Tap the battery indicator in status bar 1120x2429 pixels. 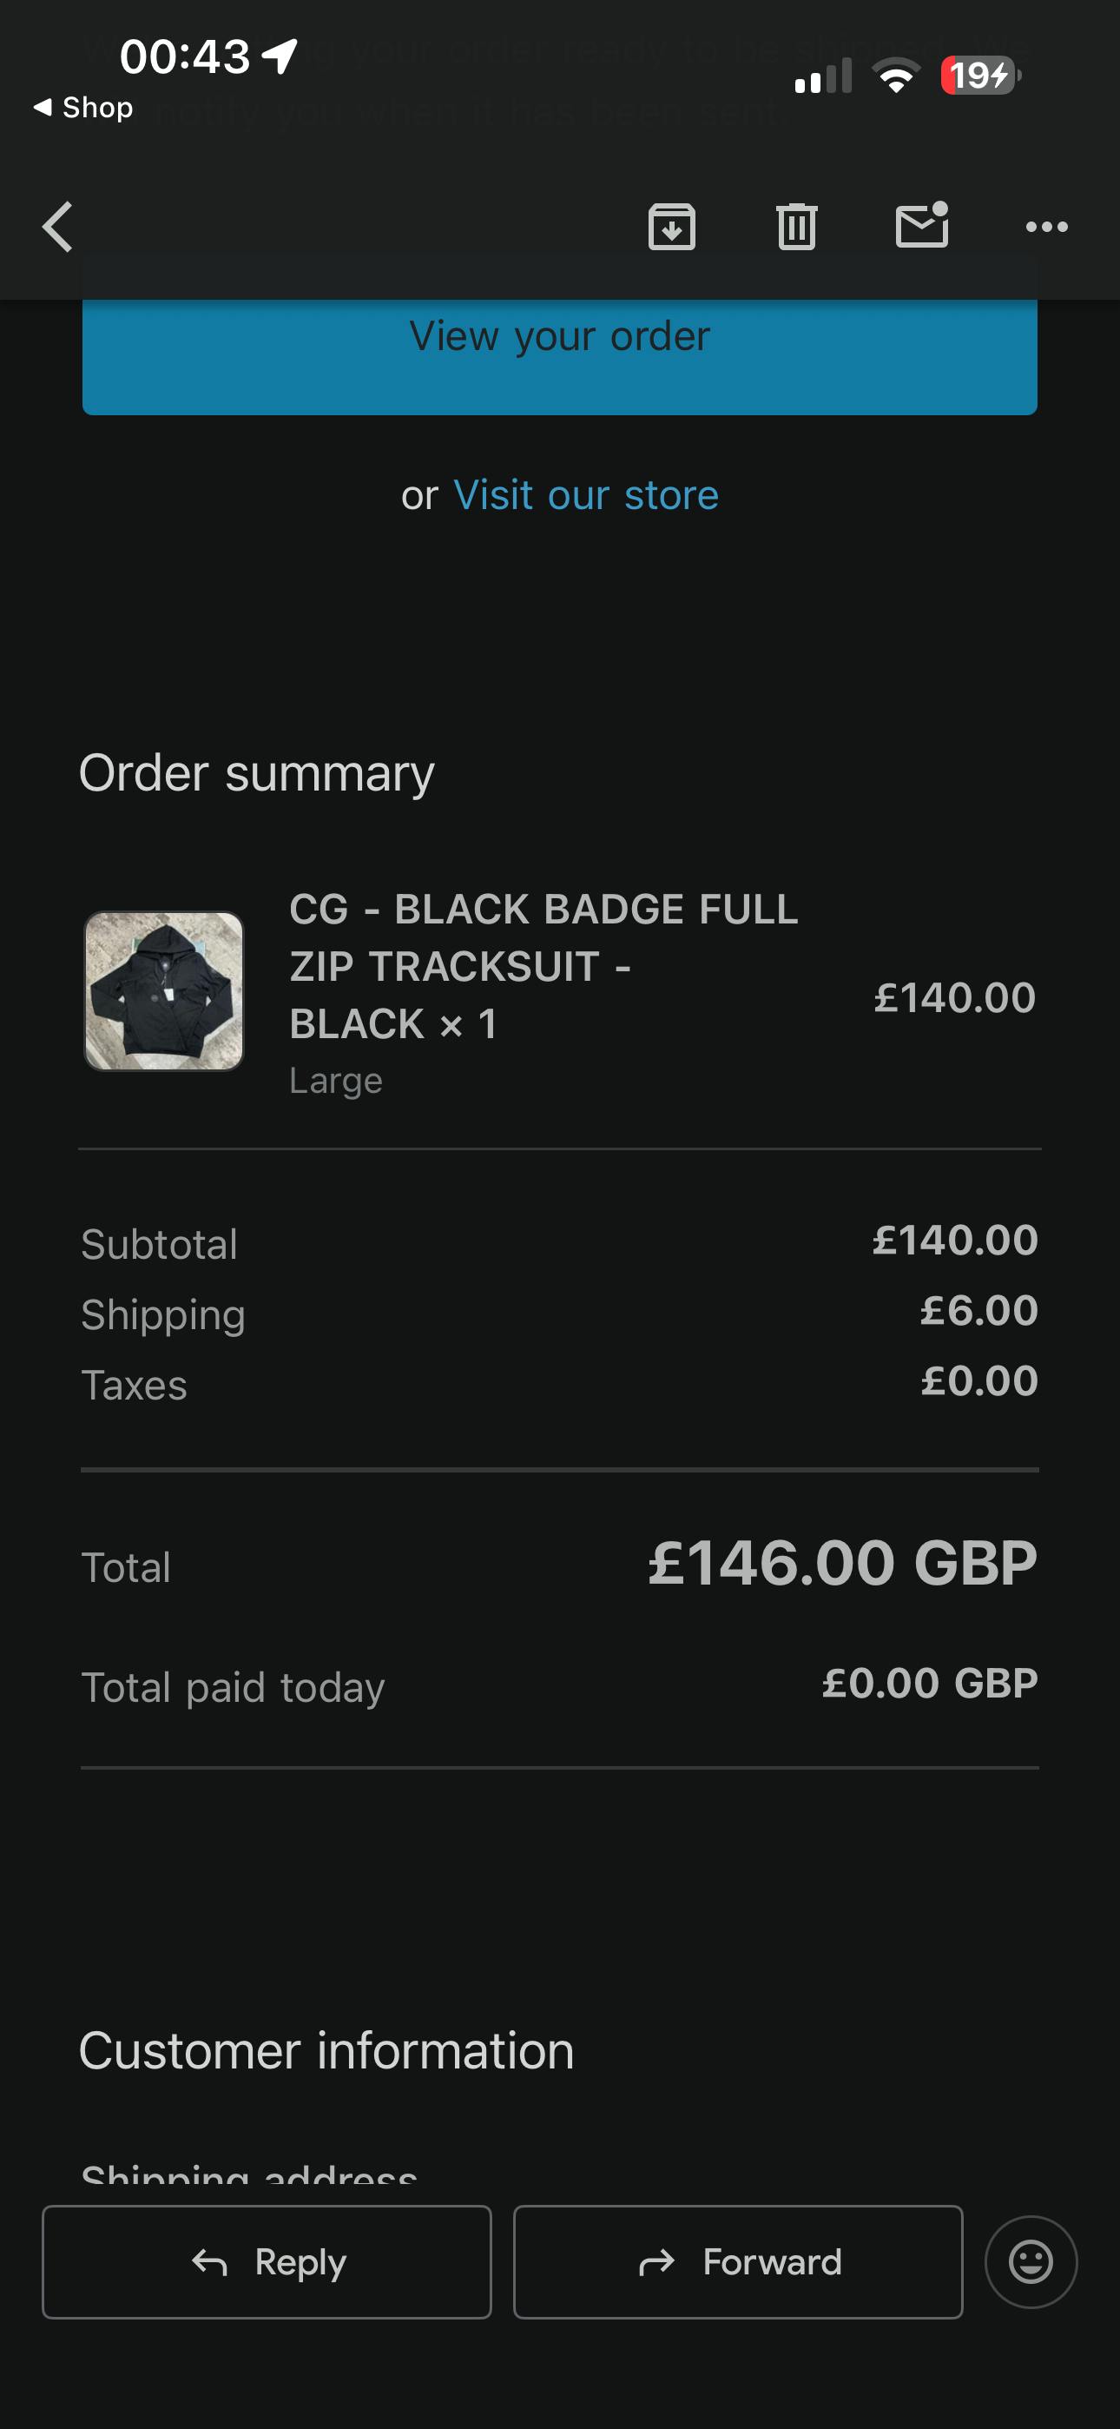pyautogui.click(x=980, y=76)
